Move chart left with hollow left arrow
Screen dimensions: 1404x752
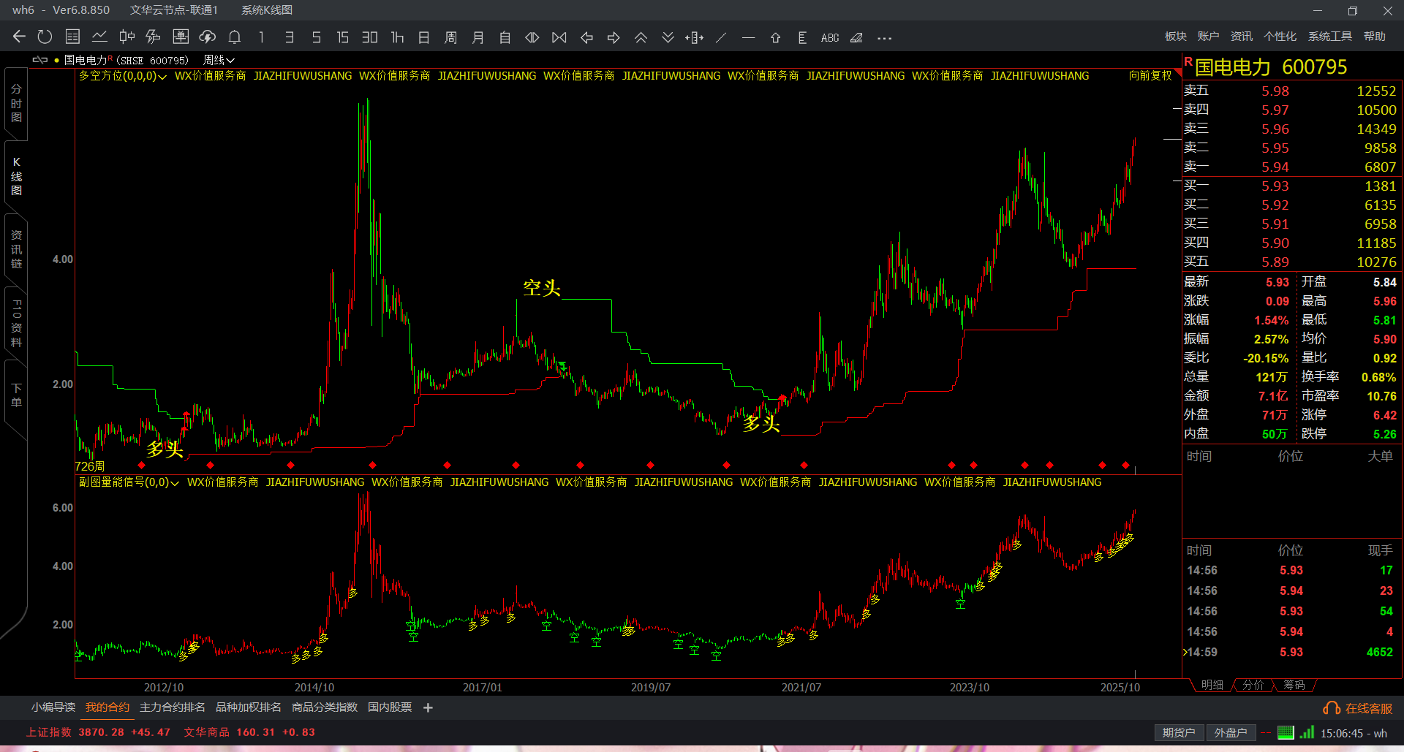coord(586,37)
